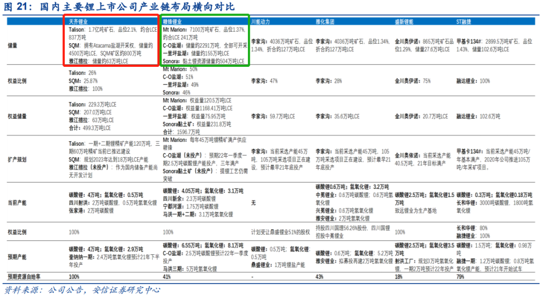Screen dimensions: 543x296
Task: Select the 预期资源自给率 row label
Action: tap(24, 276)
